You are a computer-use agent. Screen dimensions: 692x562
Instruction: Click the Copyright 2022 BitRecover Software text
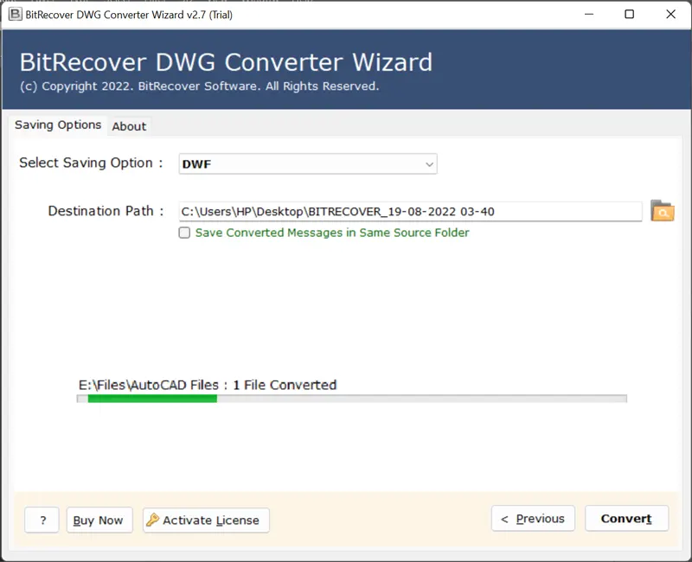(x=200, y=86)
